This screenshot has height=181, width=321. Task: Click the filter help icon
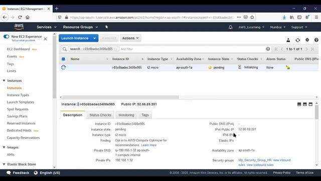click(x=268, y=49)
